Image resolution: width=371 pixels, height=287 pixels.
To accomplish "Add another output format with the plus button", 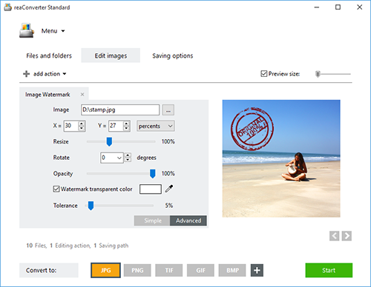I will [x=257, y=270].
